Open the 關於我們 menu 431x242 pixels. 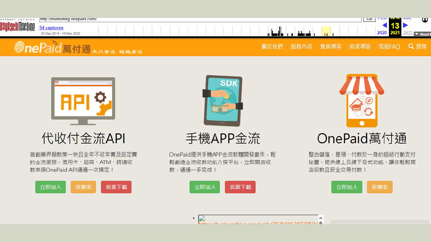pyautogui.click(x=272, y=47)
